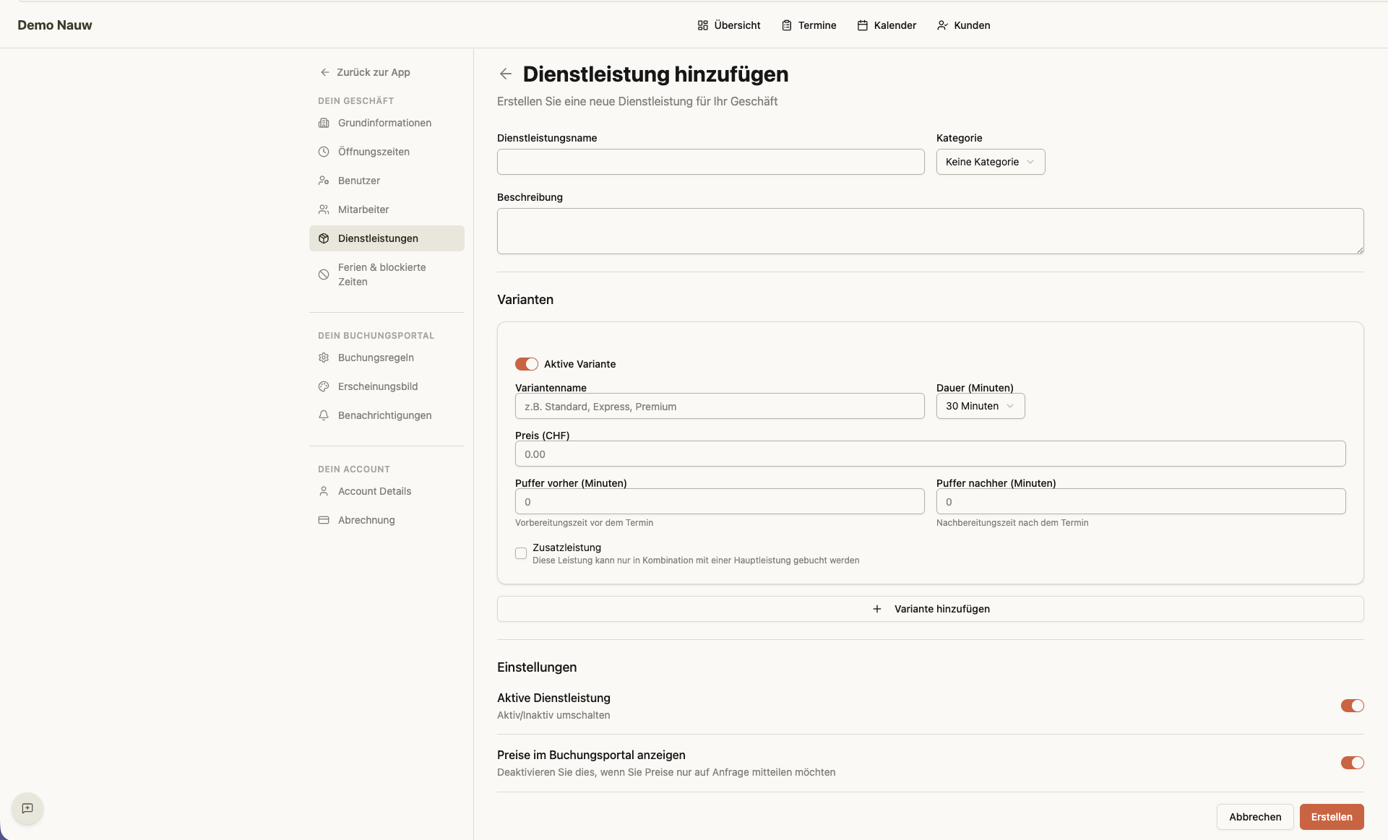The image size is (1388, 840).
Task: Toggle the Aktive Variante switch
Action: [527, 364]
